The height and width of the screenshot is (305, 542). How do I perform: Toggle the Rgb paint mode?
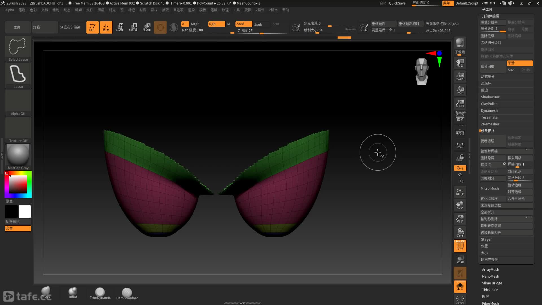216,24
